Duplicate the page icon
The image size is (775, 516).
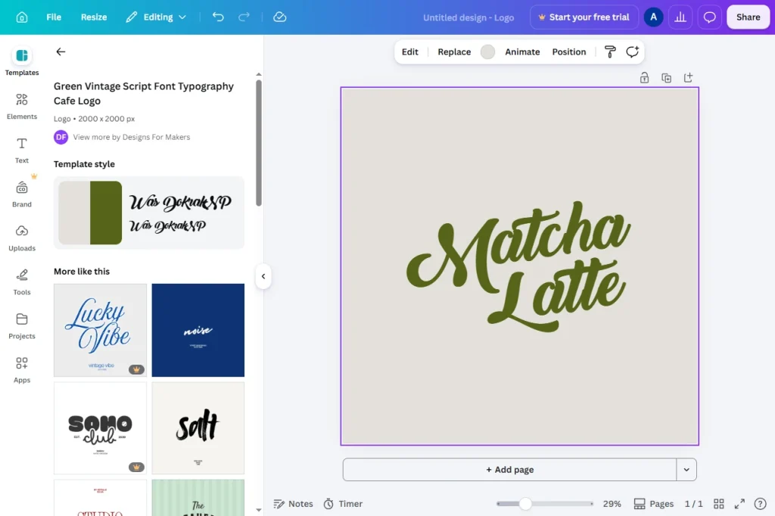click(x=666, y=78)
